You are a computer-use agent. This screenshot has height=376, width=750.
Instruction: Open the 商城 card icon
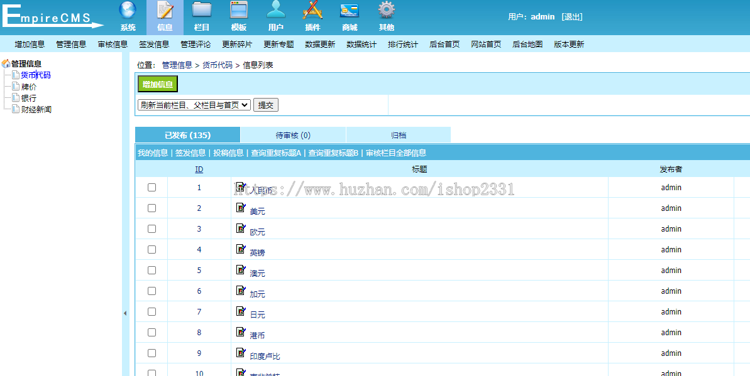(350, 11)
